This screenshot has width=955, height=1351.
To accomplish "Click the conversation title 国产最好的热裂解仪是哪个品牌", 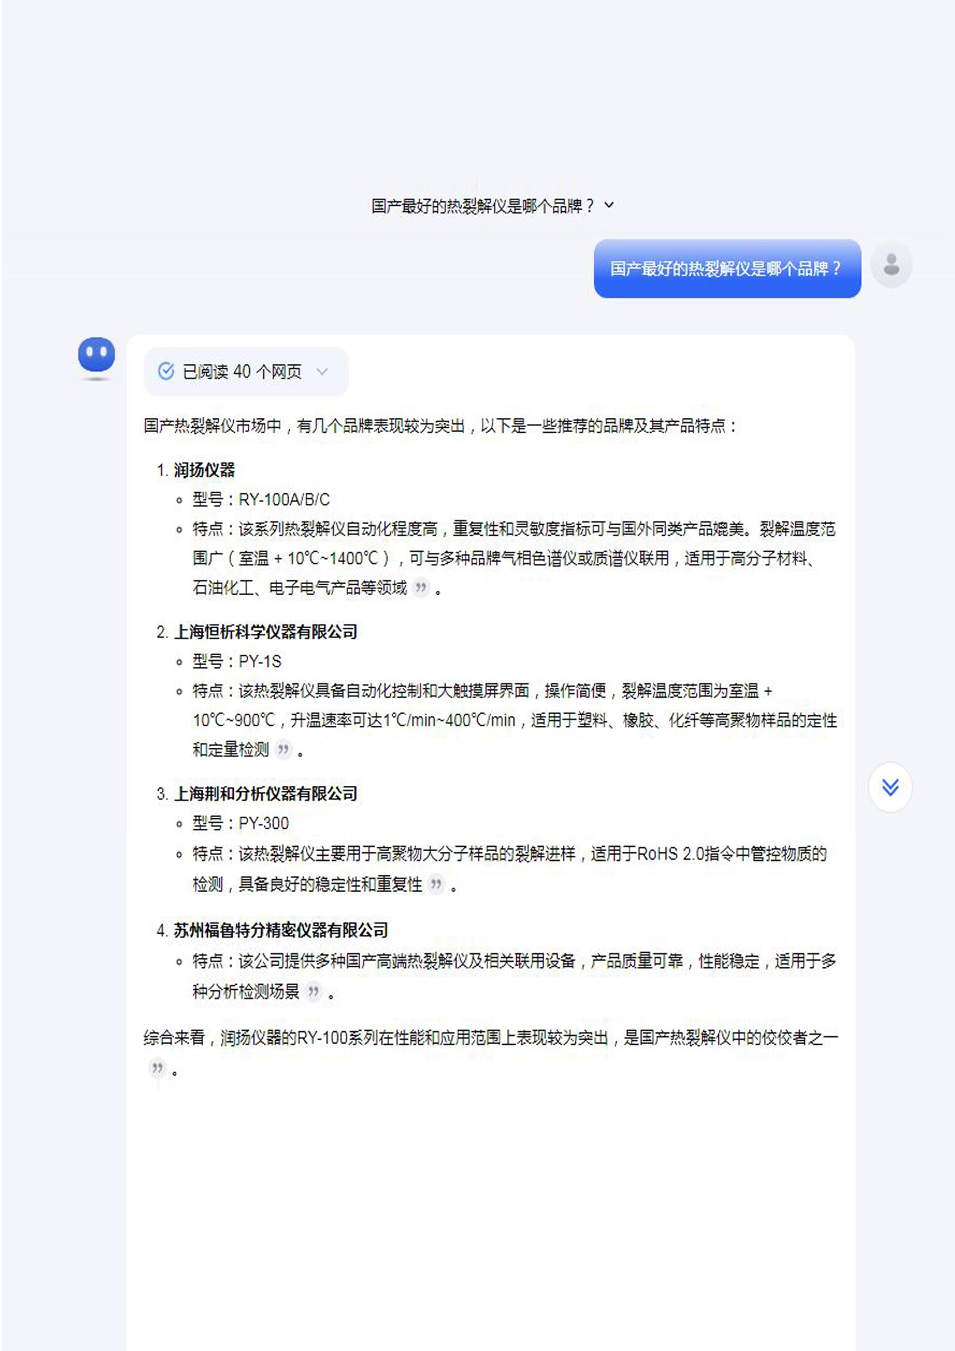I will (x=483, y=206).
